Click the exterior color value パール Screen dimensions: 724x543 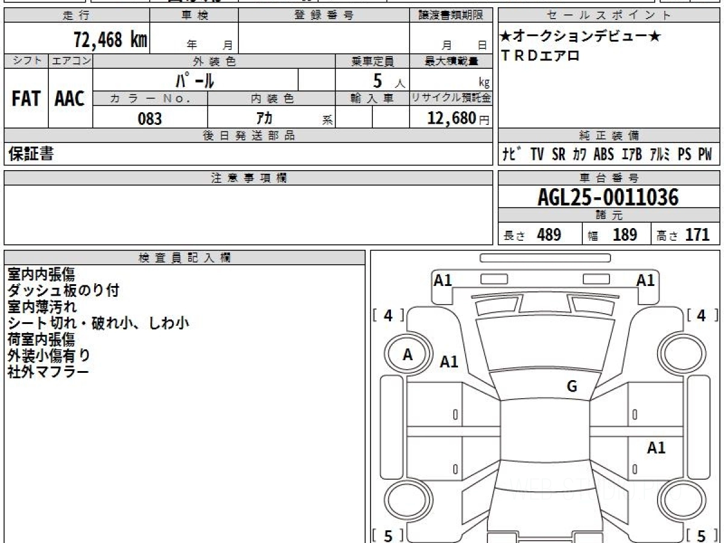pos(196,80)
